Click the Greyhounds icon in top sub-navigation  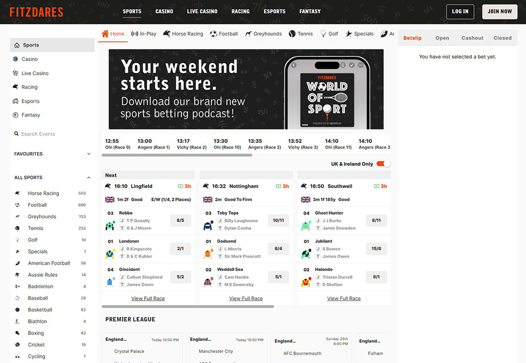248,34
